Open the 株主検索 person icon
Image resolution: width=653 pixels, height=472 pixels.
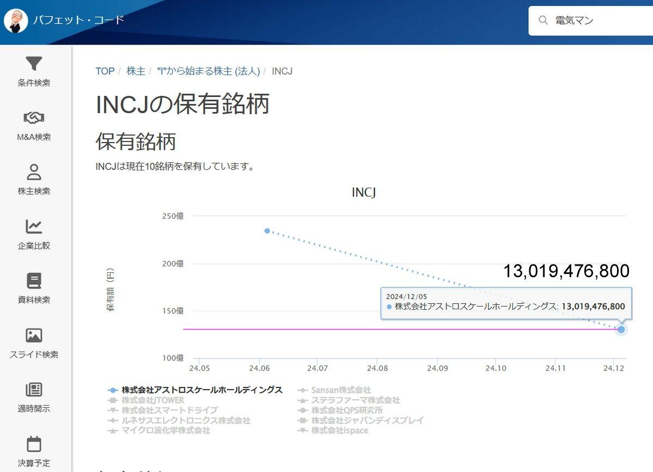34,173
